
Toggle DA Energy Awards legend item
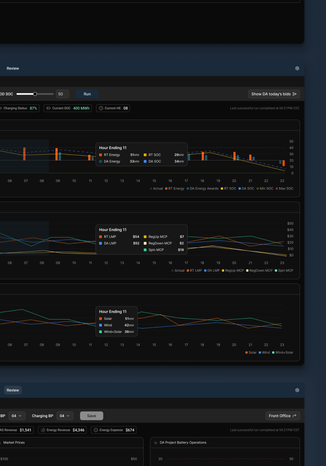coord(203,189)
